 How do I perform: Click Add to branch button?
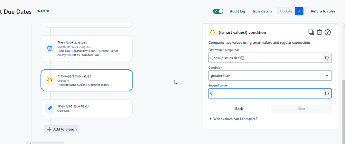pos(62,129)
